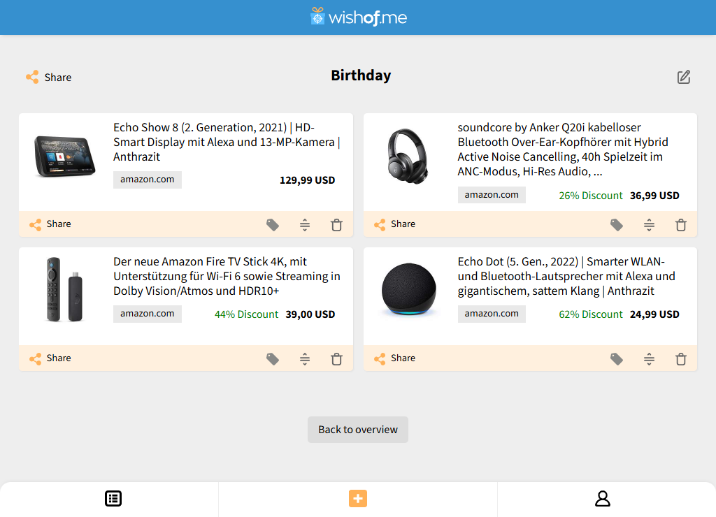Open the tag icon on Echo Show 8
Viewport: 716px width, 517px height.
coord(272,224)
